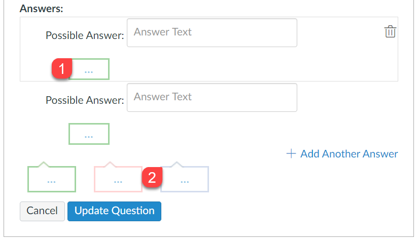Click the red number 2 badge

152,178
